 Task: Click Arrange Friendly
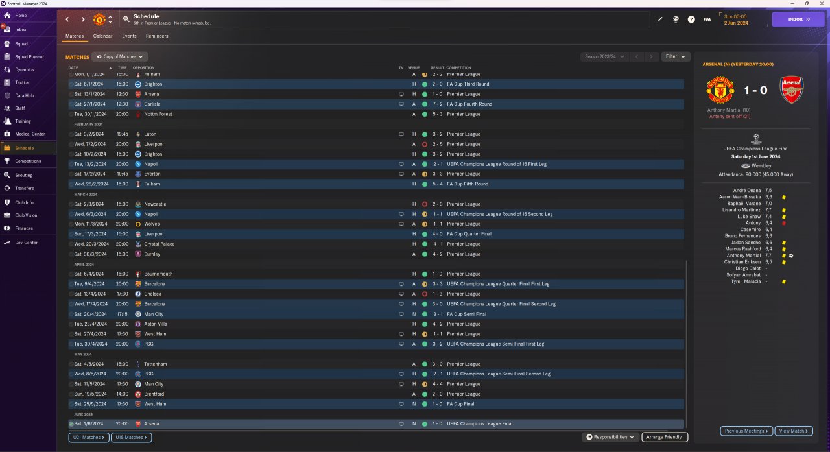pos(665,438)
